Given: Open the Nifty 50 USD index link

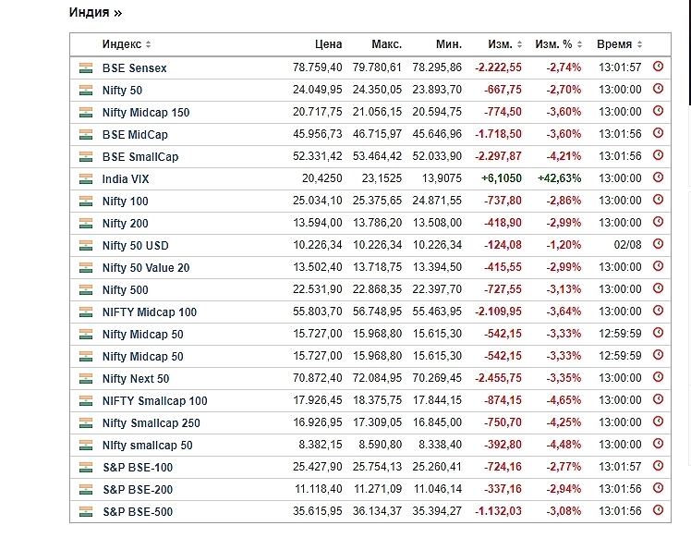Looking at the screenshot, I should click(135, 246).
